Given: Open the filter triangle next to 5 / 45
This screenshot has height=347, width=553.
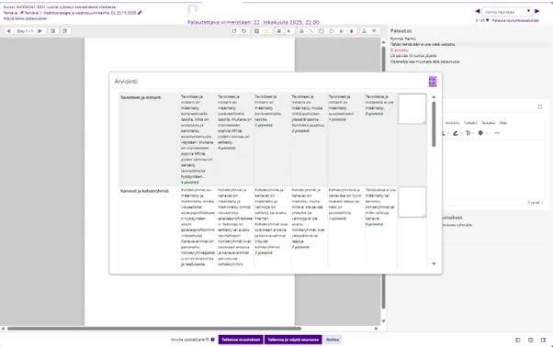Looking at the screenshot, I should 488,20.
